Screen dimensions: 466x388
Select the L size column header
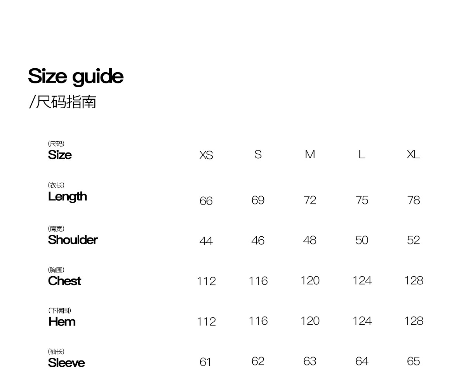pos(362,154)
